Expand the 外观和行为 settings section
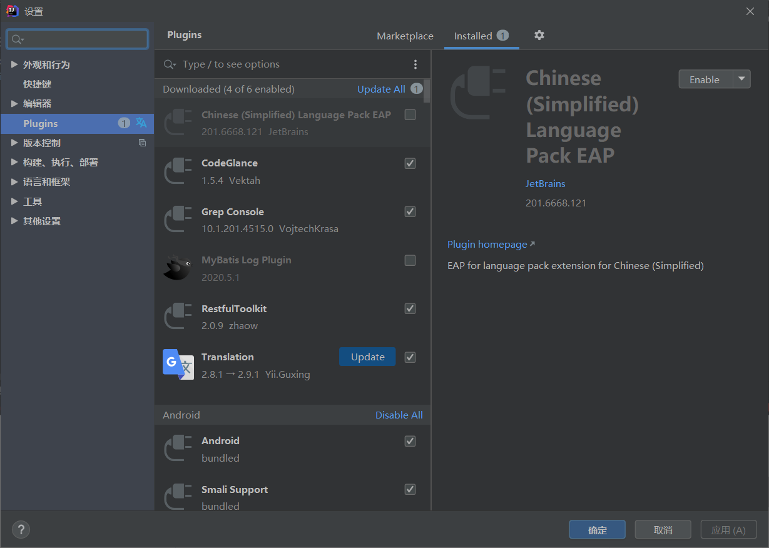Viewport: 769px width, 548px height. [x=15, y=64]
